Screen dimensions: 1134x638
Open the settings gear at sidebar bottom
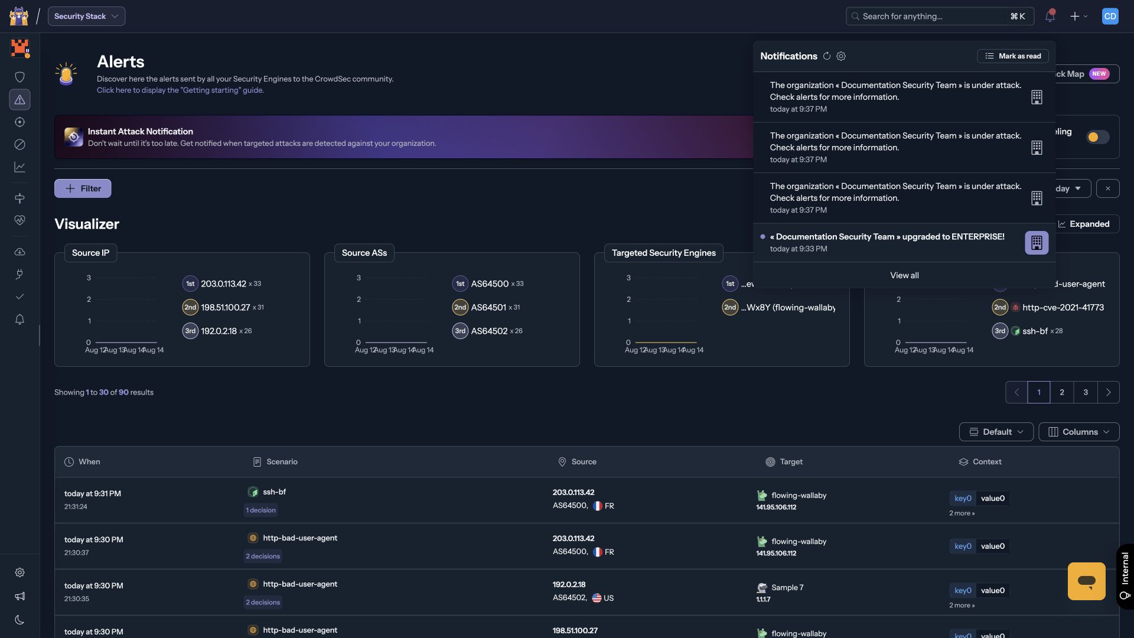click(19, 572)
